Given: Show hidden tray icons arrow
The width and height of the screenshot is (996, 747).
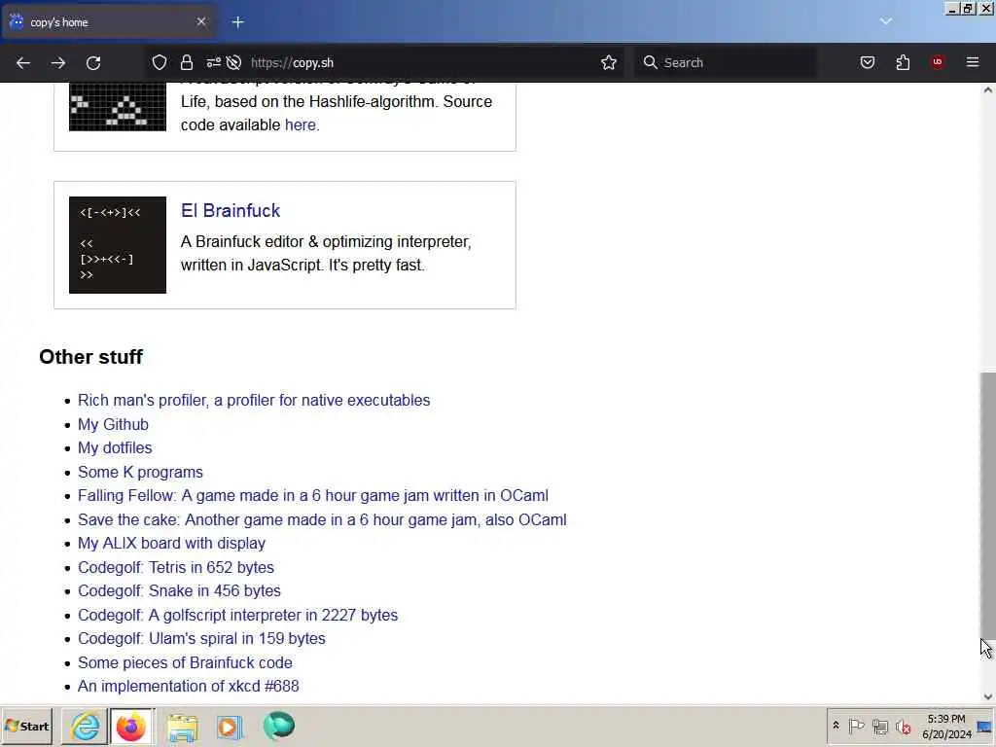Looking at the screenshot, I should pyautogui.click(x=836, y=726).
